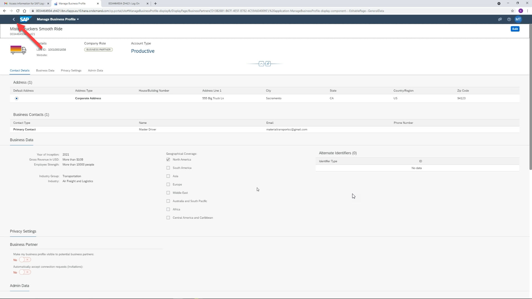532x299 pixels.
Task: Select the Contact Details tab
Action: (x=20, y=71)
